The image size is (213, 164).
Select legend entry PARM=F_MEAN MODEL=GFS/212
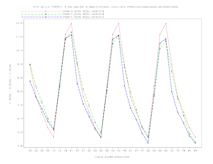click(x=83, y=17)
